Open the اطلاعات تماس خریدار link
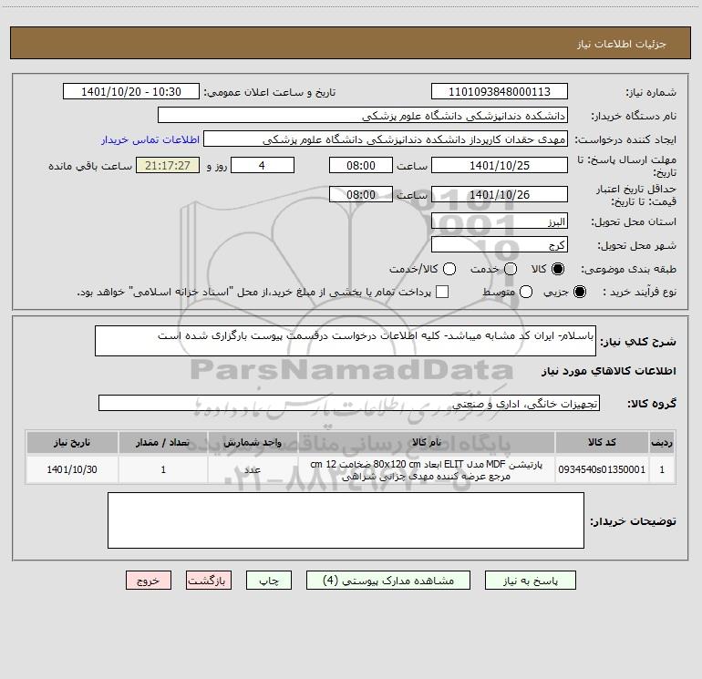This screenshot has height=679, width=702. (150, 139)
